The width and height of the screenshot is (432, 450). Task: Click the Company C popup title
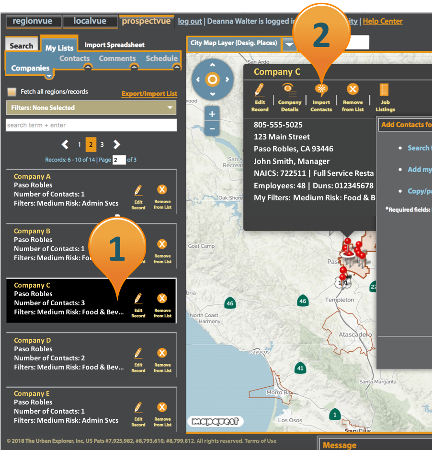(277, 72)
